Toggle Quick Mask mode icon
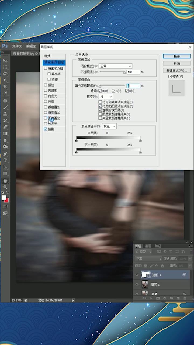Viewport: 194px width, 345px height. tap(5, 206)
